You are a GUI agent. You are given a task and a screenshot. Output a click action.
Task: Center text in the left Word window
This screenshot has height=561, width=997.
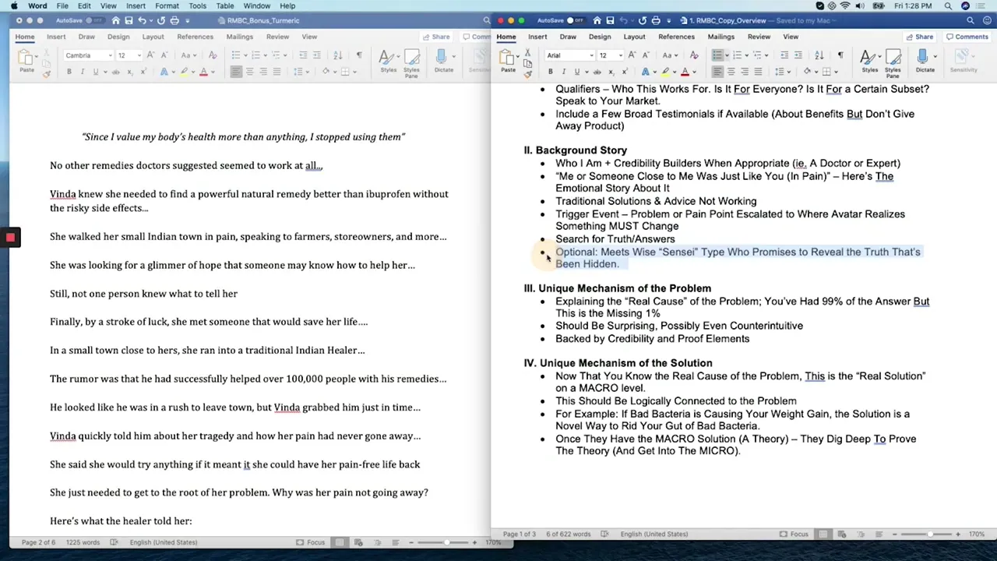(x=249, y=72)
